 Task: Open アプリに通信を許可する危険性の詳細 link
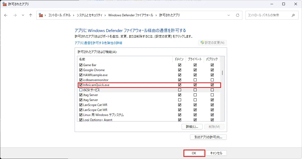coord(98,43)
